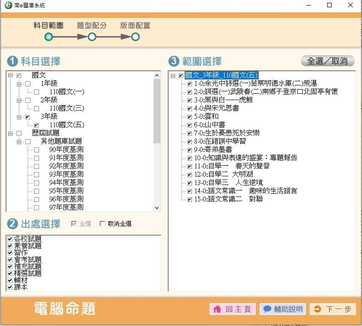This screenshot has width=362, height=326.
Task: Uncheck the 3年級 checkbox
Action: click(x=28, y=117)
